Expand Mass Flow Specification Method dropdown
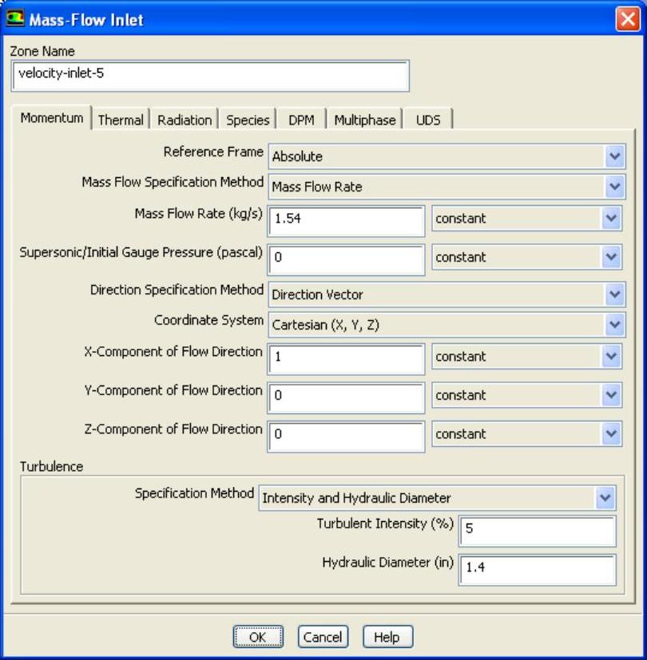The width and height of the screenshot is (647, 660). click(613, 187)
